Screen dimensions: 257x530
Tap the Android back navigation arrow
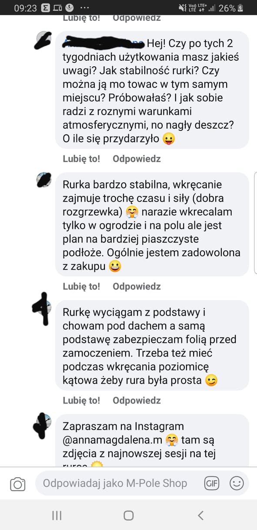[200, 515]
